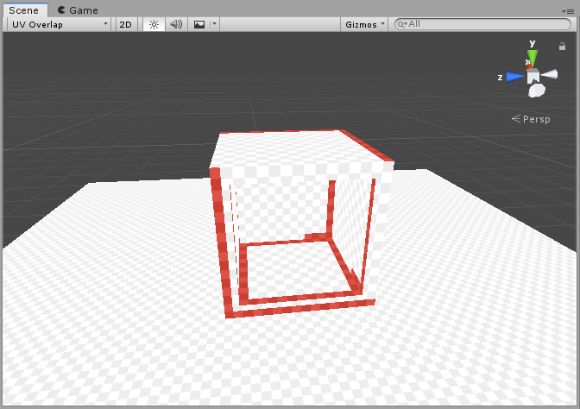This screenshot has width=580, height=409.
Task: Toggle 2D view mode
Action: 125,24
